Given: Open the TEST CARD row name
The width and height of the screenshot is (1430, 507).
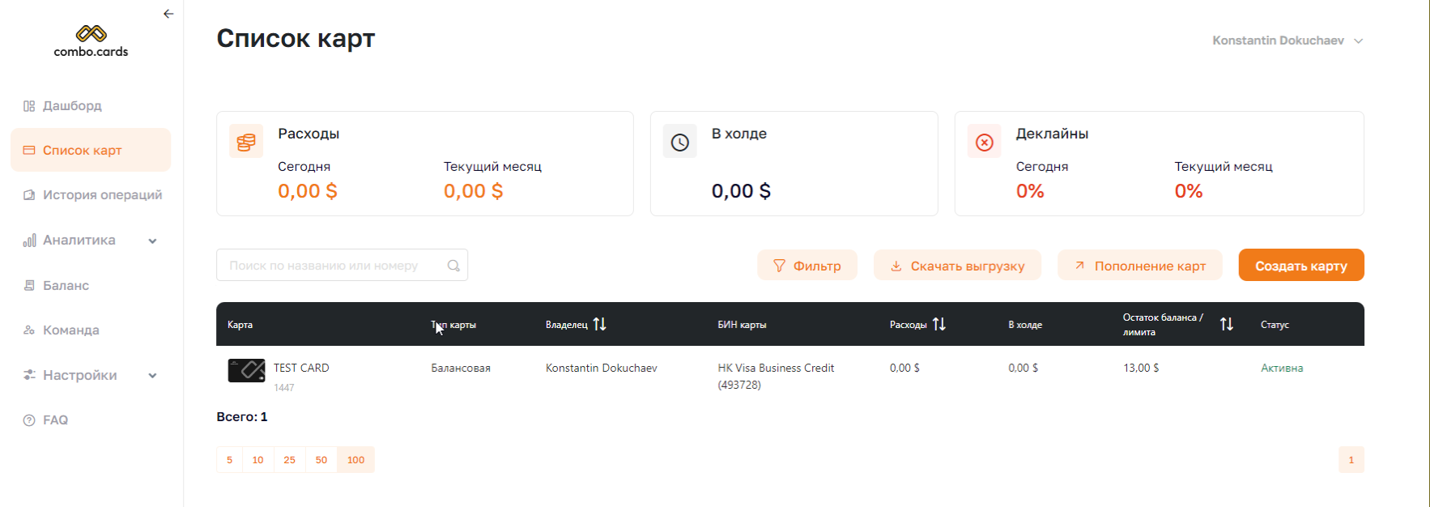Looking at the screenshot, I should coord(301,368).
